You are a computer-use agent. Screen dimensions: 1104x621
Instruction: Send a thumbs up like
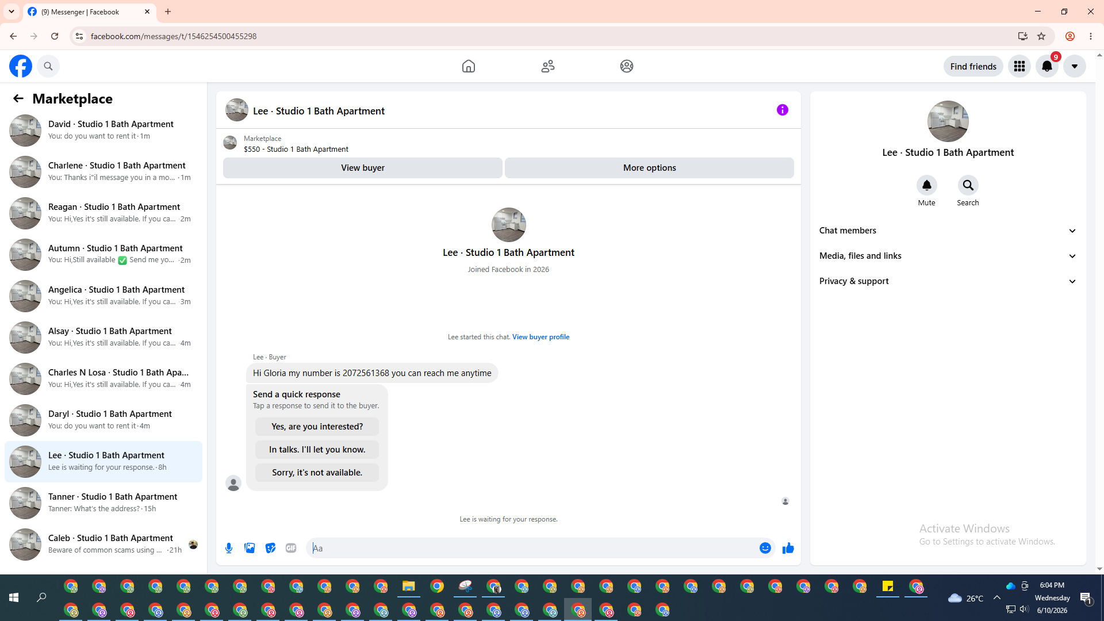coord(788,548)
